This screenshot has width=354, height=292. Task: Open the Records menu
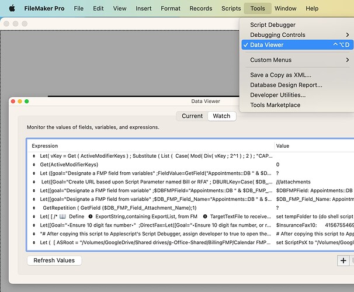201,9
